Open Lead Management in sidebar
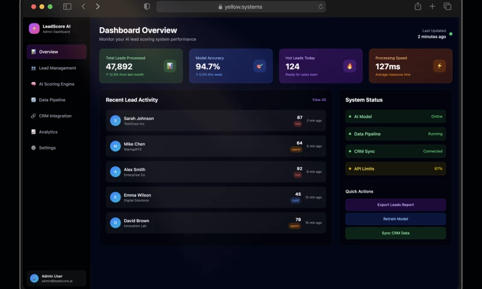The width and height of the screenshot is (482, 289). [x=57, y=68]
